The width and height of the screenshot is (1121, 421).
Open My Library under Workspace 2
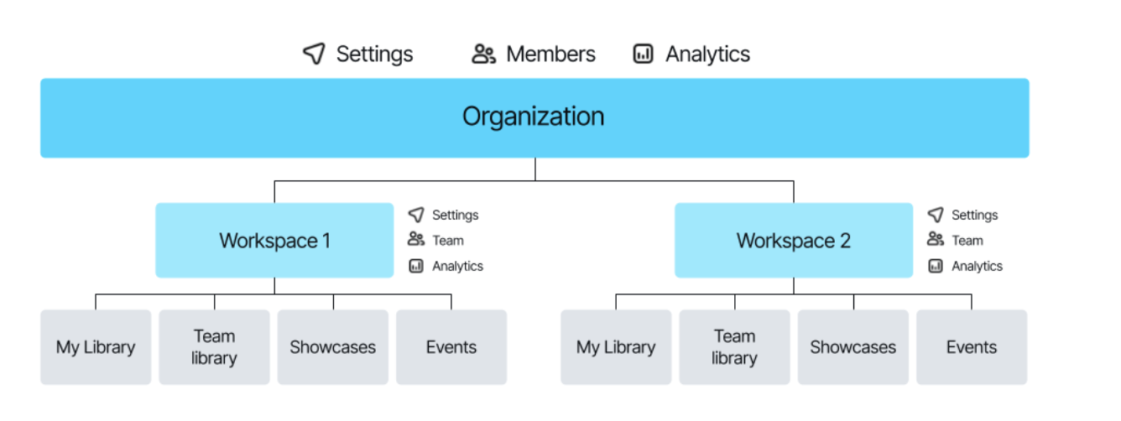[615, 347]
